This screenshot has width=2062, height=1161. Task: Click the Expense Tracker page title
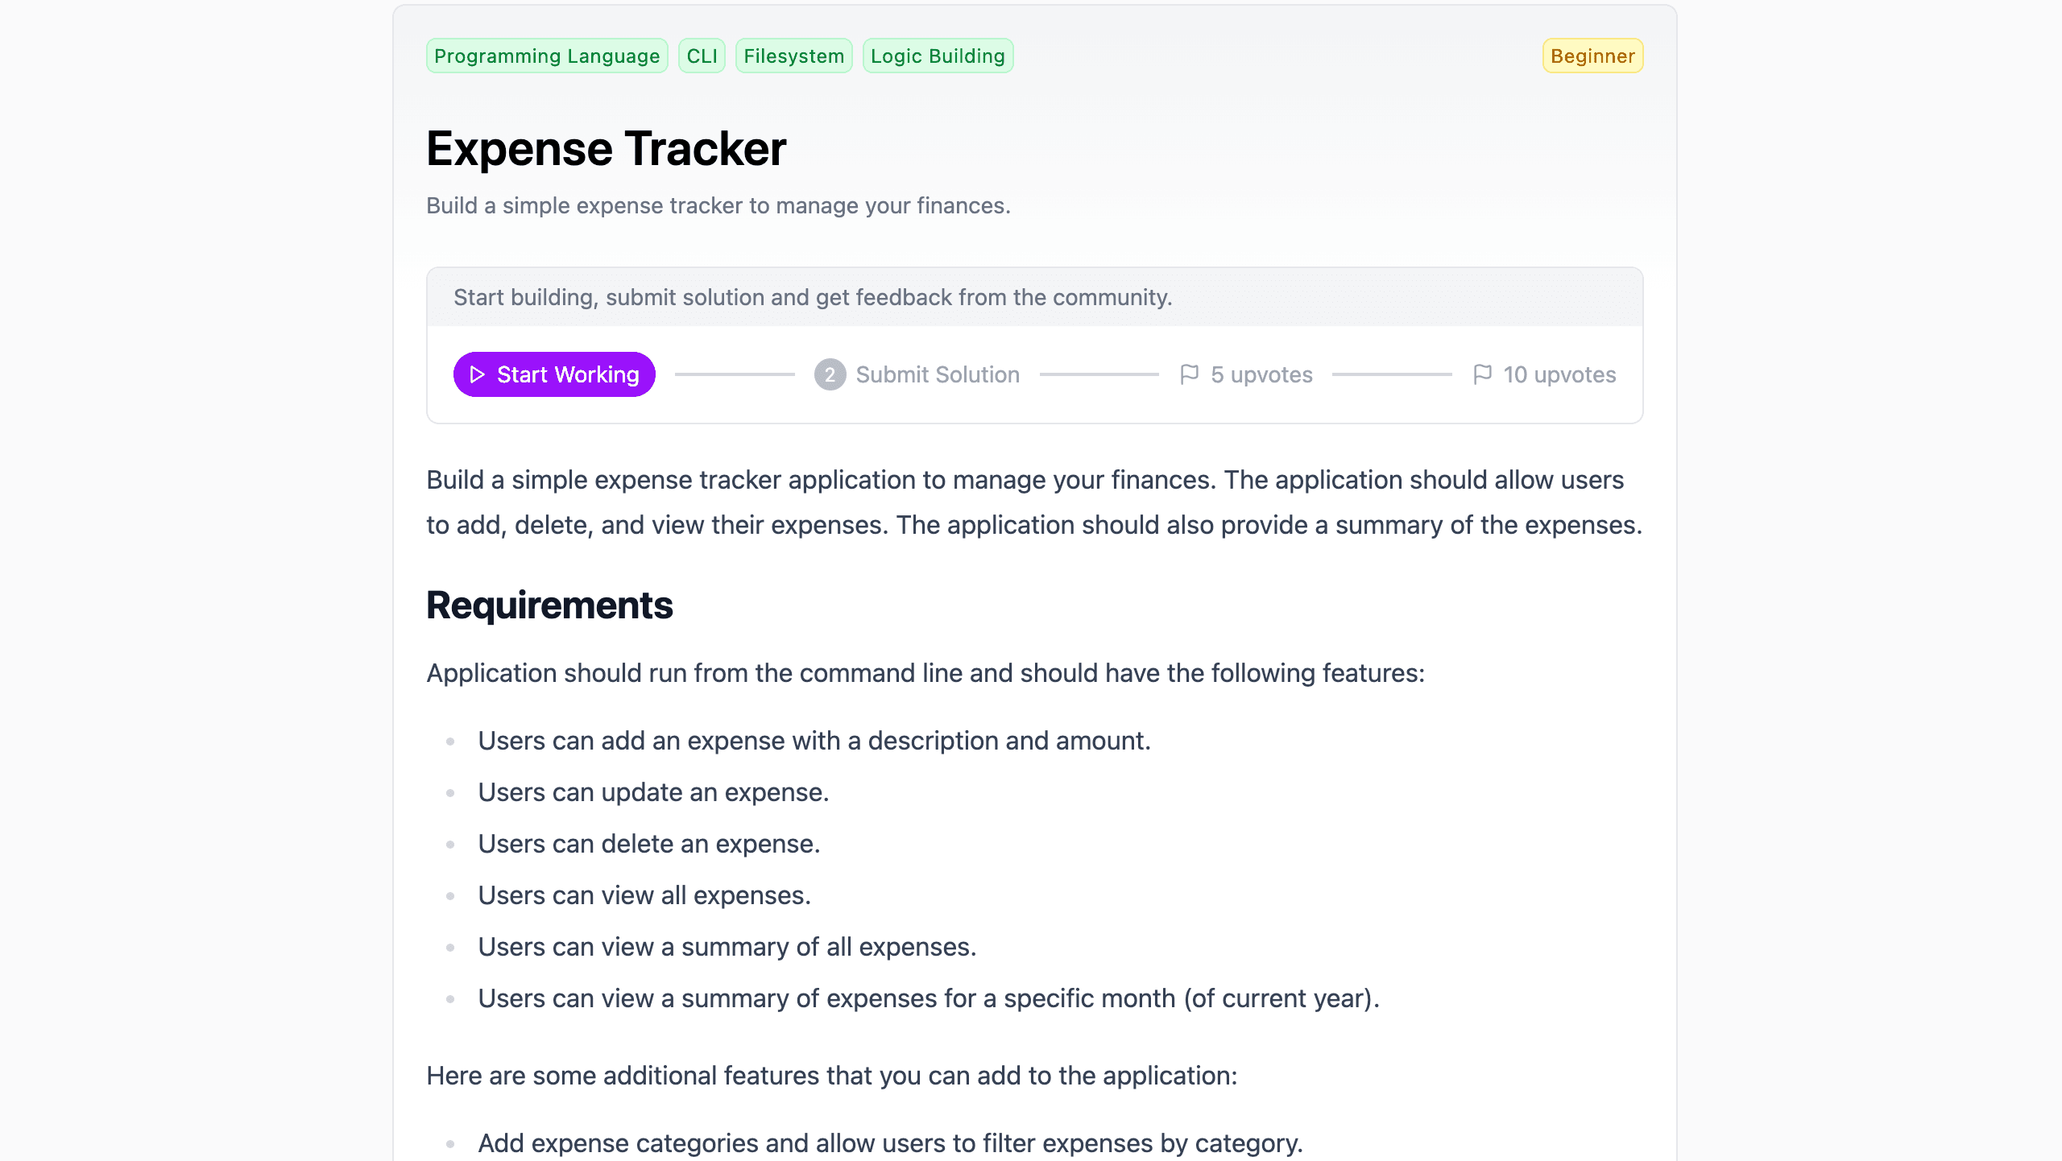click(606, 148)
